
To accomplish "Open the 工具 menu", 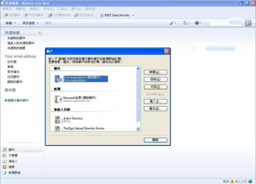I will [x=62, y=9].
